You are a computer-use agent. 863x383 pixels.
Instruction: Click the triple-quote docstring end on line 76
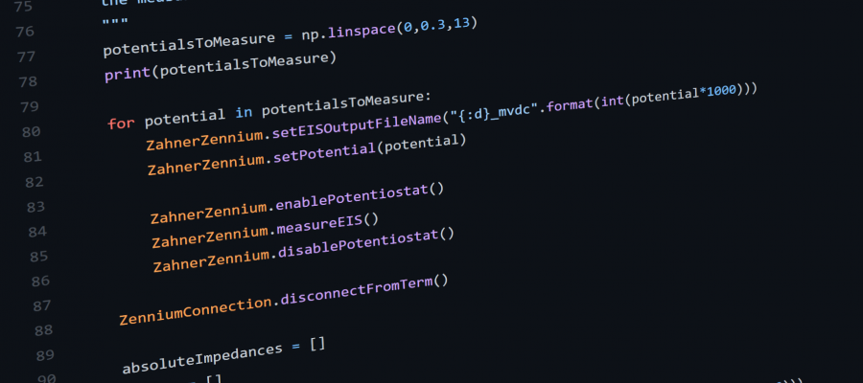pyautogui.click(x=115, y=23)
